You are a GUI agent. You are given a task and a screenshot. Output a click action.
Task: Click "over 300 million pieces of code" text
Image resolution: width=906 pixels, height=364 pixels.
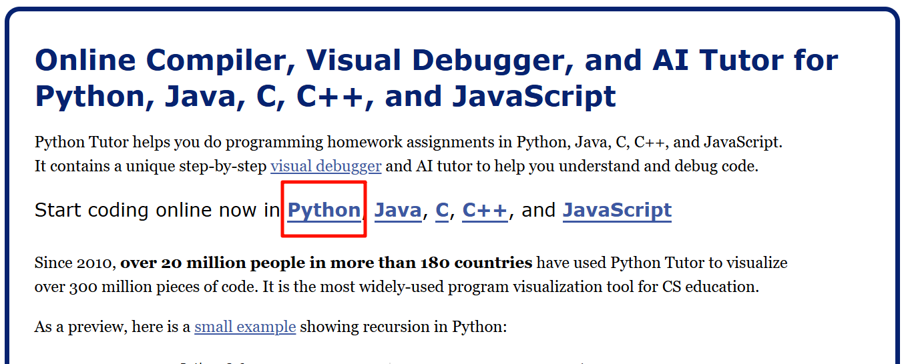coord(144,287)
